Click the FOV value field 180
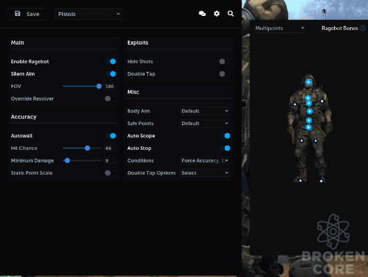368x277 pixels. point(109,87)
